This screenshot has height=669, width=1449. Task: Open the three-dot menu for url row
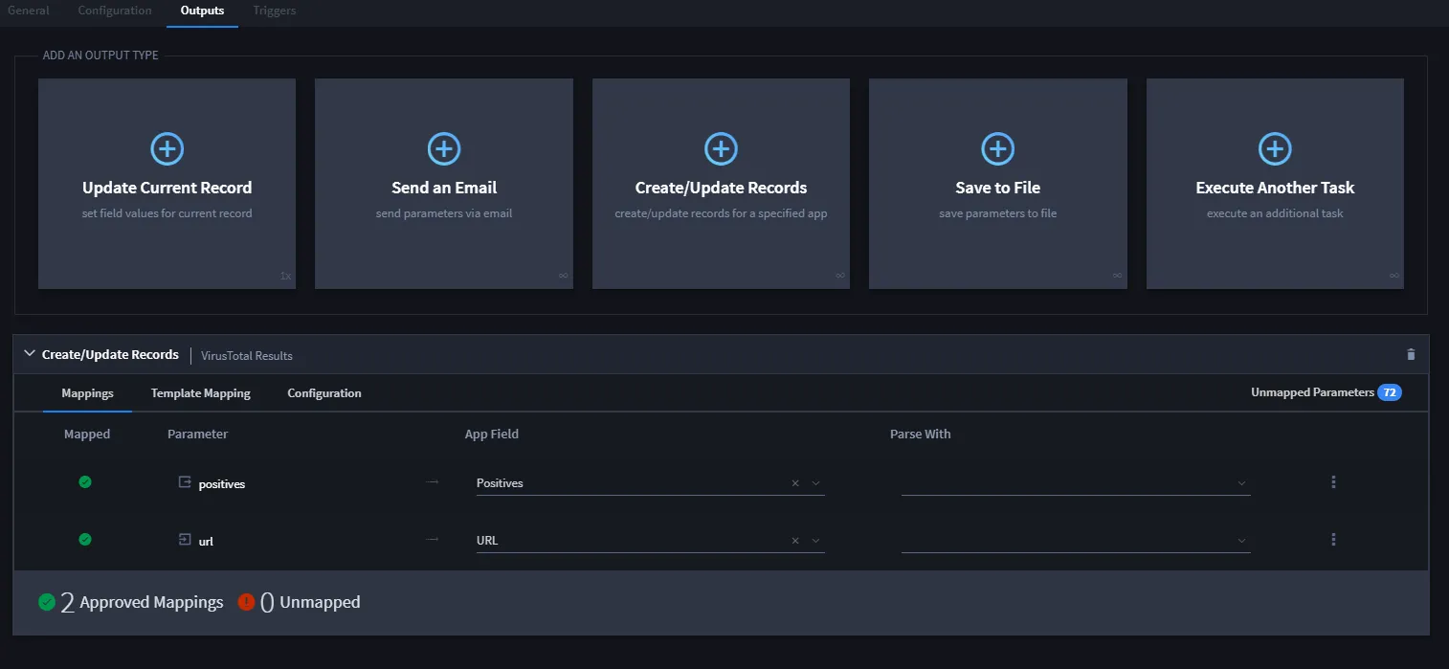click(1333, 540)
